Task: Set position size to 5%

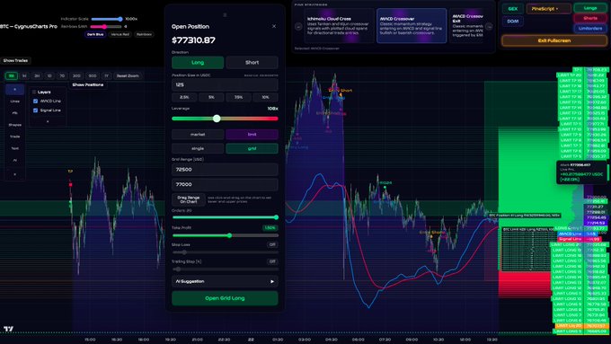Action: tap(211, 97)
